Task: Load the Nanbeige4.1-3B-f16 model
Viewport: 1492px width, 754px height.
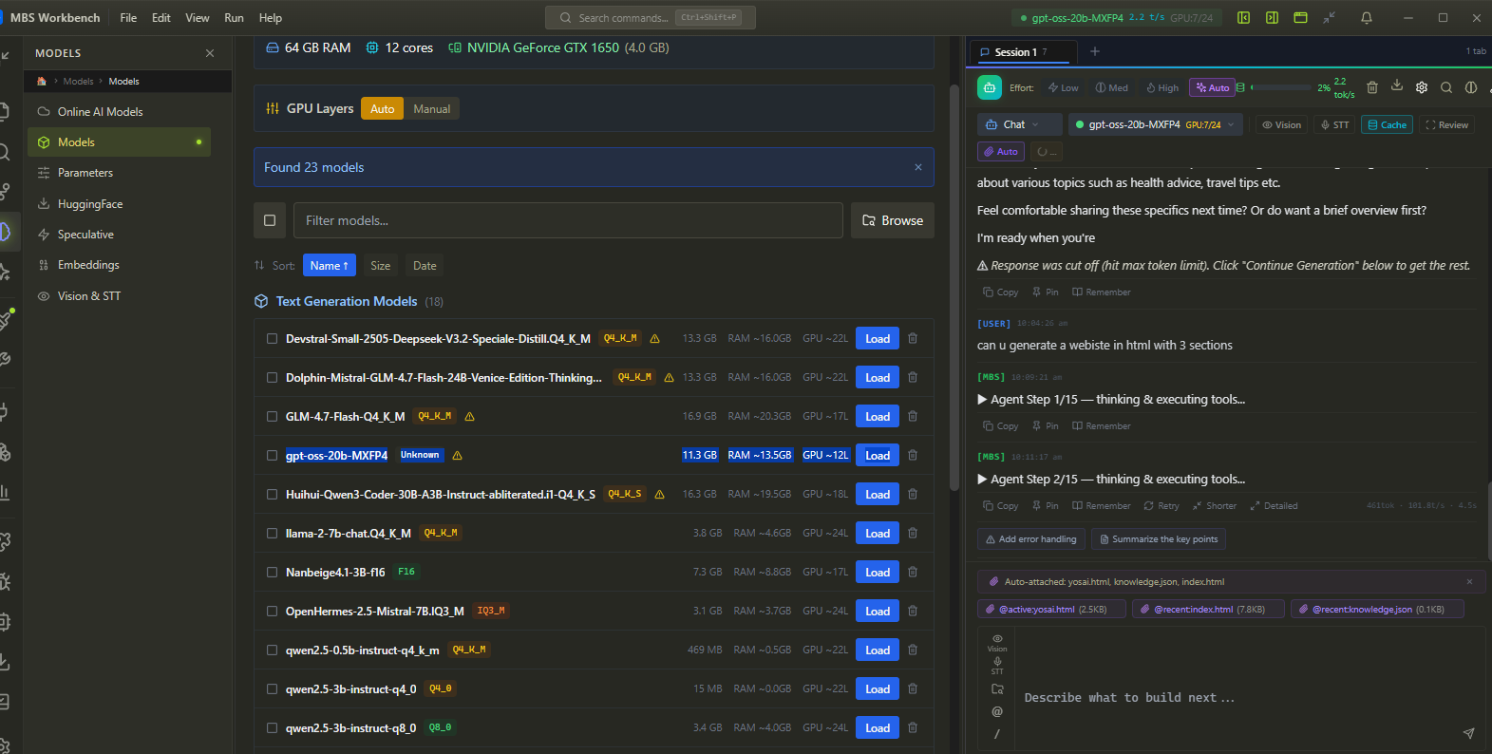Action: pos(877,573)
